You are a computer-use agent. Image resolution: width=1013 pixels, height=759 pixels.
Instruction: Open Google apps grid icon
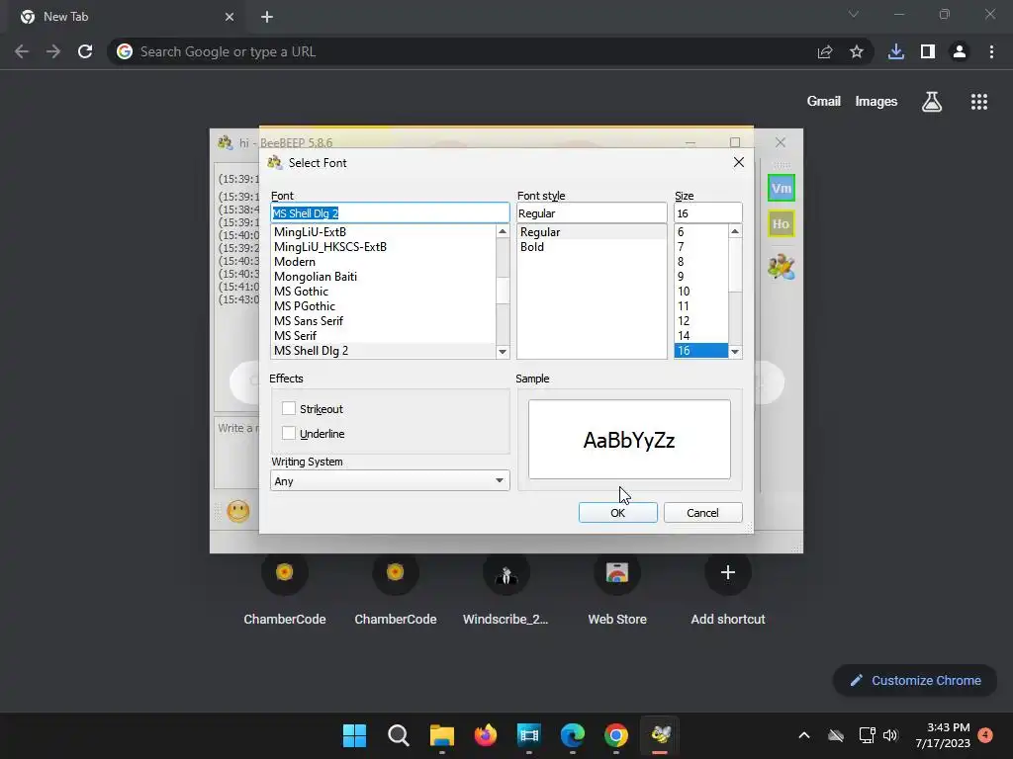[x=978, y=102]
